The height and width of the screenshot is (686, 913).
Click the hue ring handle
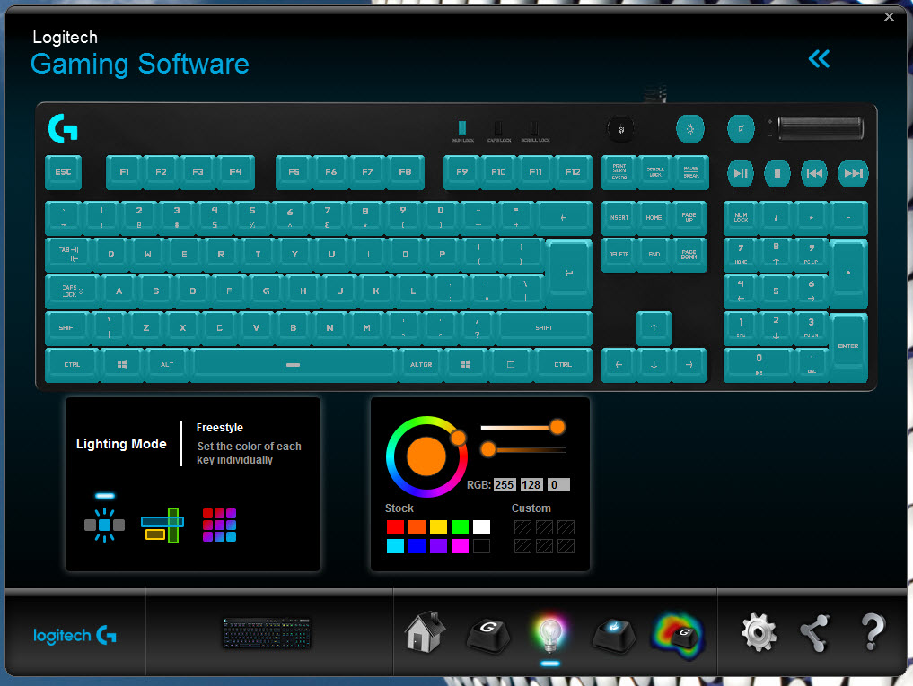pos(458,438)
